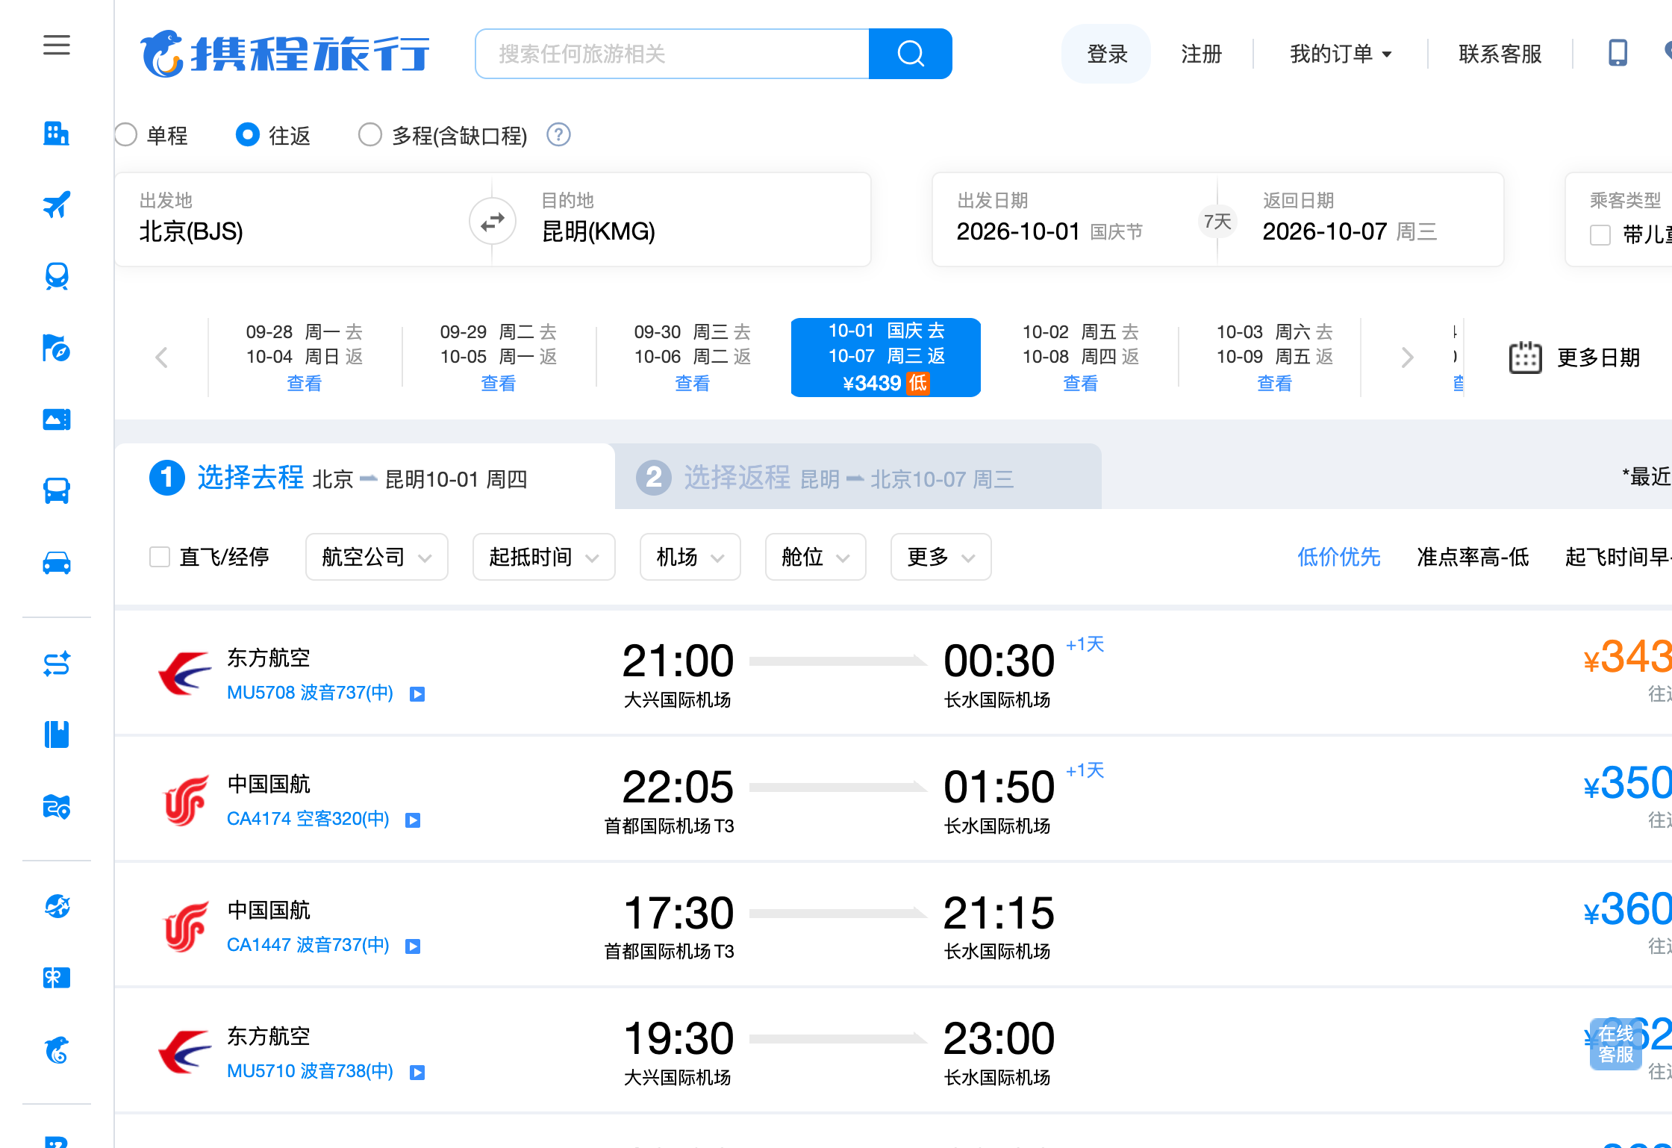The image size is (1672, 1148).
Task: Open the more dates calendar icon
Action: pos(1525,358)
